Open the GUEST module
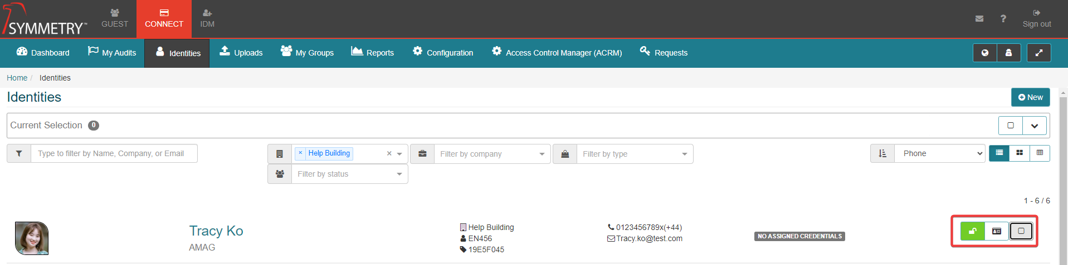Screen dimensions: 1068x265 pyautogui.click(x=115, y=19)
